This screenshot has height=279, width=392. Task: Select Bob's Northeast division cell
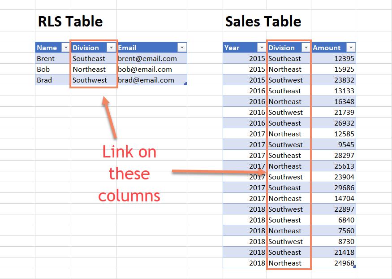[88, 69]
